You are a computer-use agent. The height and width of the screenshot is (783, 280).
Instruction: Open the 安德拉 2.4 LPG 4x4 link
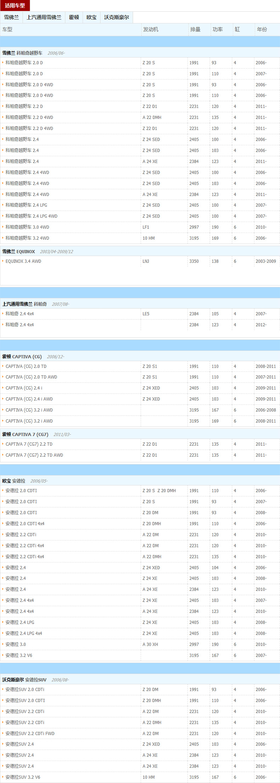(x=24, y=634)
